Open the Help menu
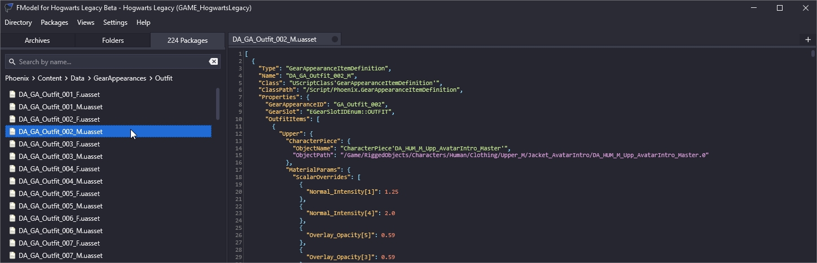 143,23
